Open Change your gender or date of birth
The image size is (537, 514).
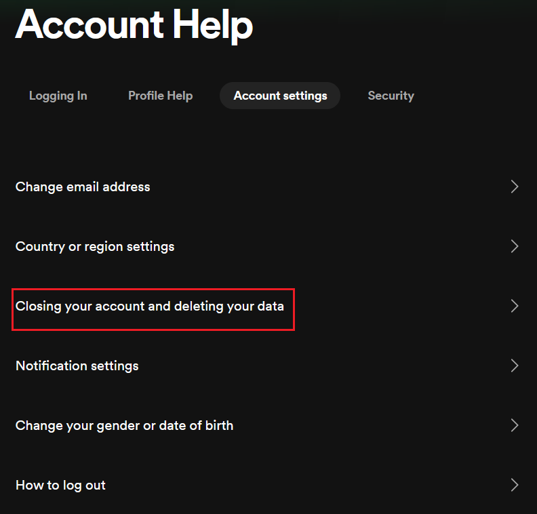[124, 425]
